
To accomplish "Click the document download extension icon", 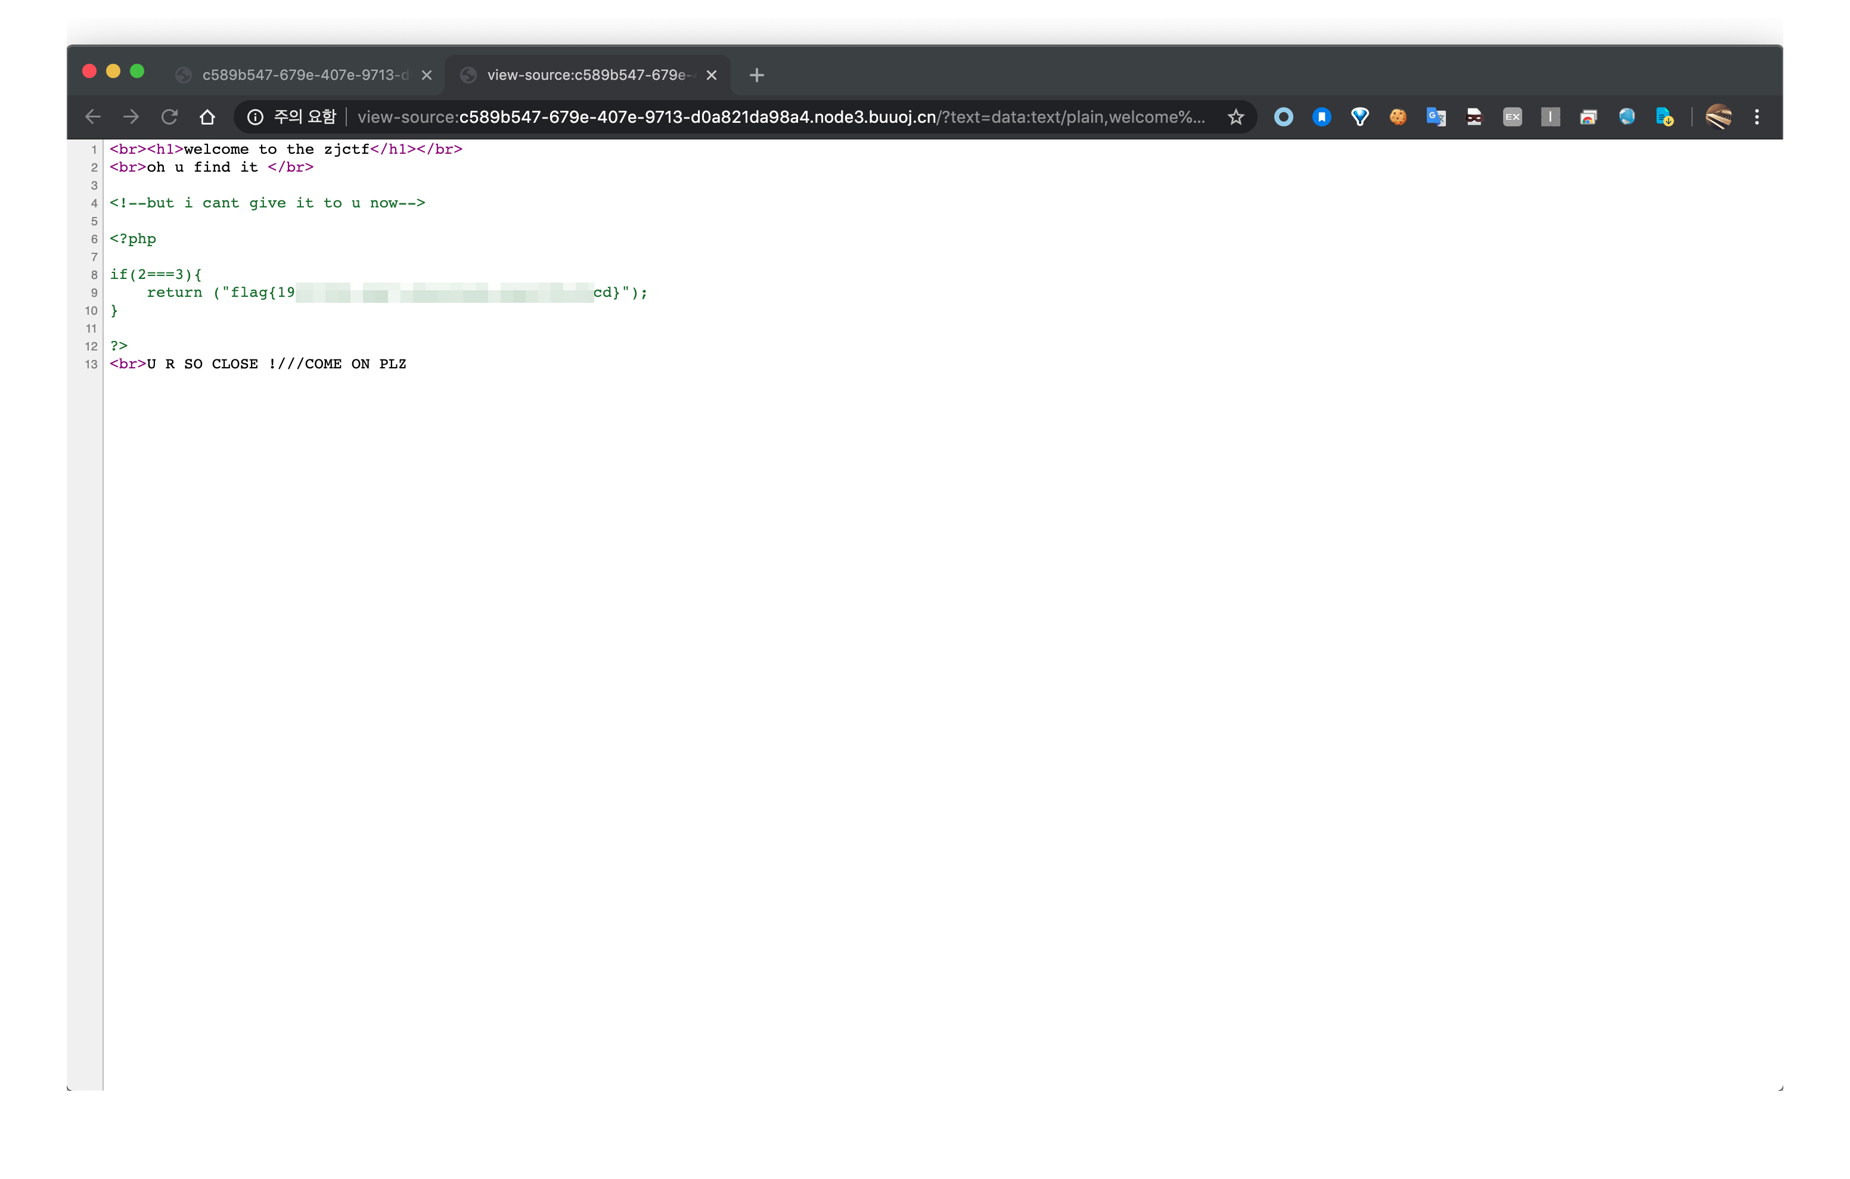I will point(1664,117).
